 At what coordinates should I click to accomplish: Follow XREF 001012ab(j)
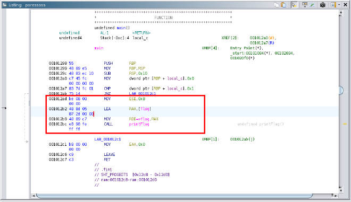(x=243, y=139)
